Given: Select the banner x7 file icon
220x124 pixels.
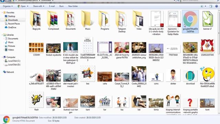Looking at the screenshot, I should (207, 19).
